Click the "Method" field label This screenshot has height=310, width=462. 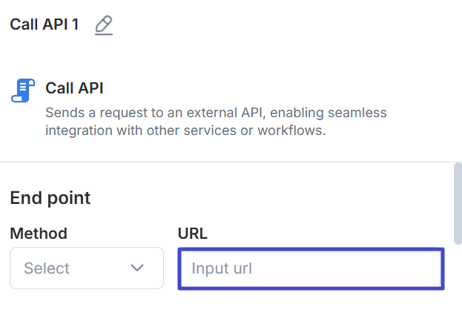pos(39,234)
